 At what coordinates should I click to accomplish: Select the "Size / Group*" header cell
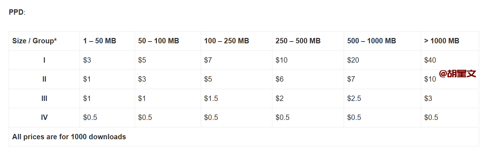[34, 41]
